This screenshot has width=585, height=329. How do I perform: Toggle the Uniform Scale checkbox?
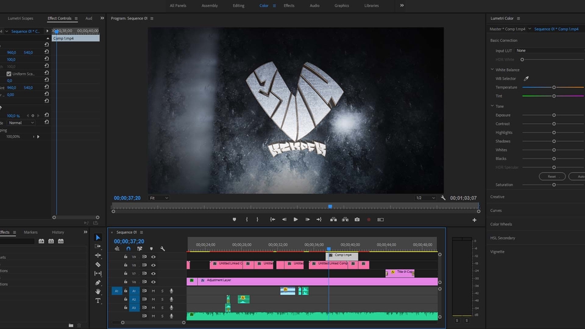pos(9,74)
